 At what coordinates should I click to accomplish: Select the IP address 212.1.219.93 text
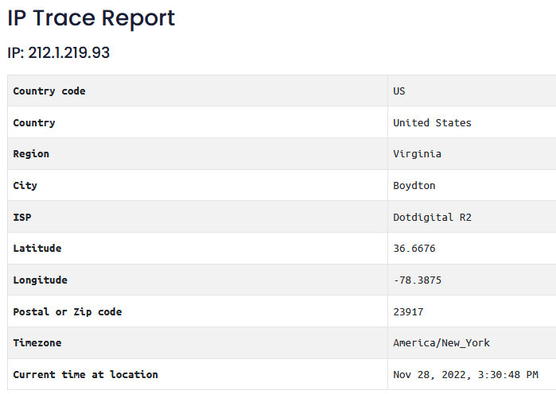68,52
